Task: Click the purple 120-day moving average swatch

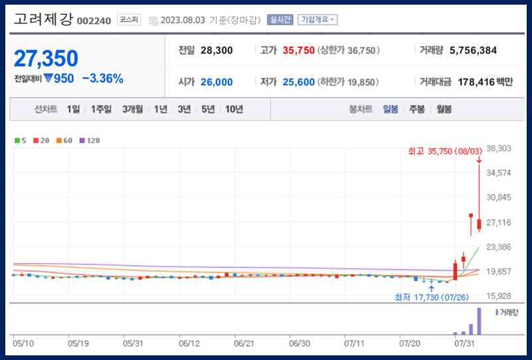Action: pyautogui.click(x=82, y=140)
